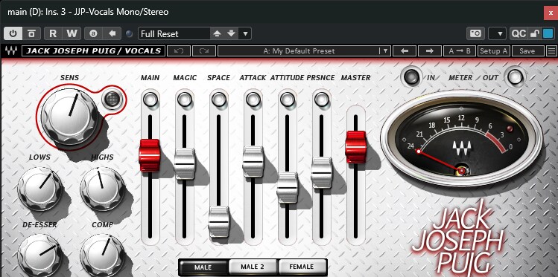Click the Waves redo button
This screenshot has width=558, height=277.
point(204,51)
